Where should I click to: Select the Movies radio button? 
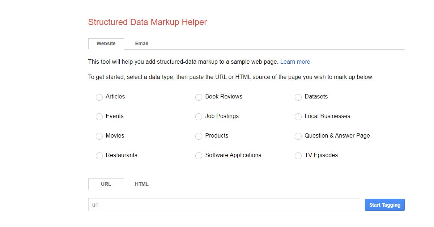pos(99,136)
